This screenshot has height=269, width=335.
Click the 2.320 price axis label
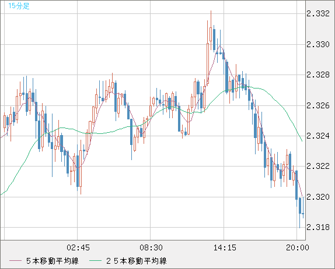[318, 197]
